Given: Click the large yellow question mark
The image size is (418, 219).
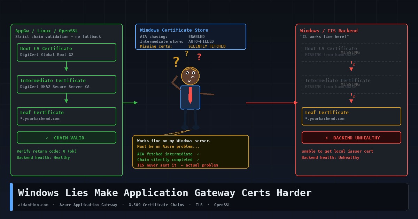Looking at the screenshot, I should (176, 62).
